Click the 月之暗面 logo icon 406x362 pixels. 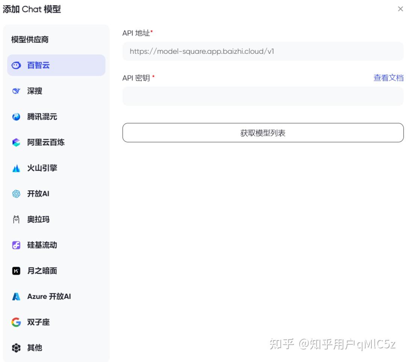pyautogui.click(x=16, y=271)
